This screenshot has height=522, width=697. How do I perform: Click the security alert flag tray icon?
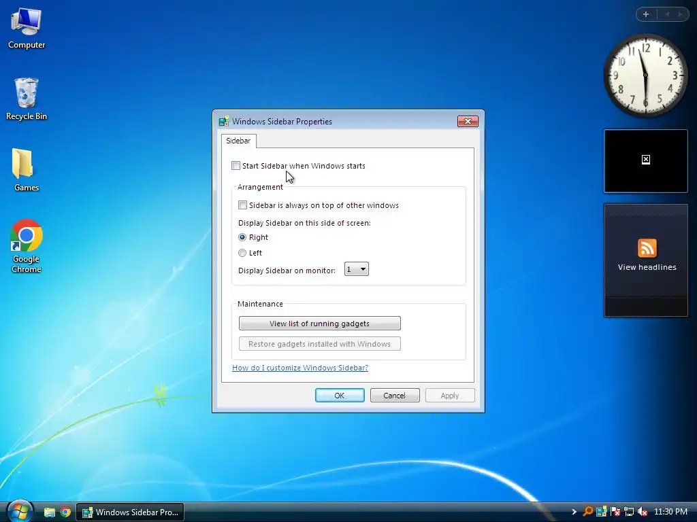615,512
